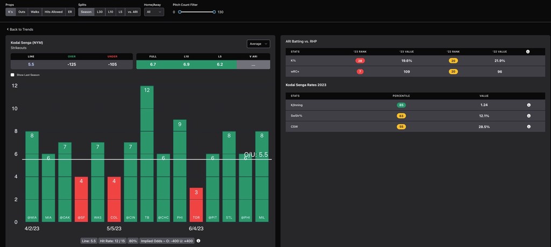Select the ER prop button
The height and width of the screenshot is (247, 551).
[70, 12]
